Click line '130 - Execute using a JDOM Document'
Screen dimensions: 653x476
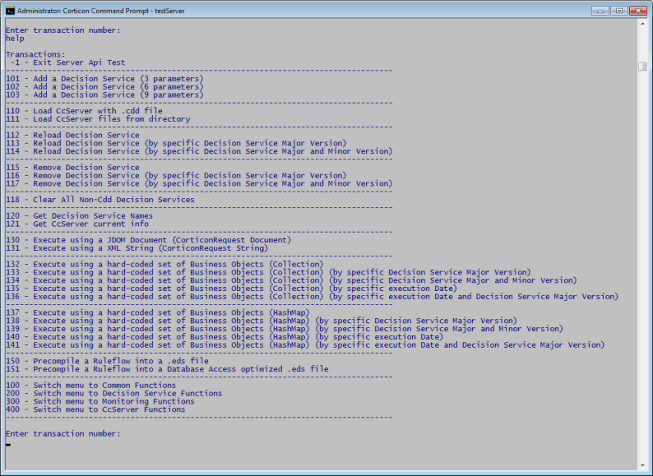(148, 240)
